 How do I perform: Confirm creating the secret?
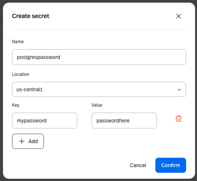(171, 165)
